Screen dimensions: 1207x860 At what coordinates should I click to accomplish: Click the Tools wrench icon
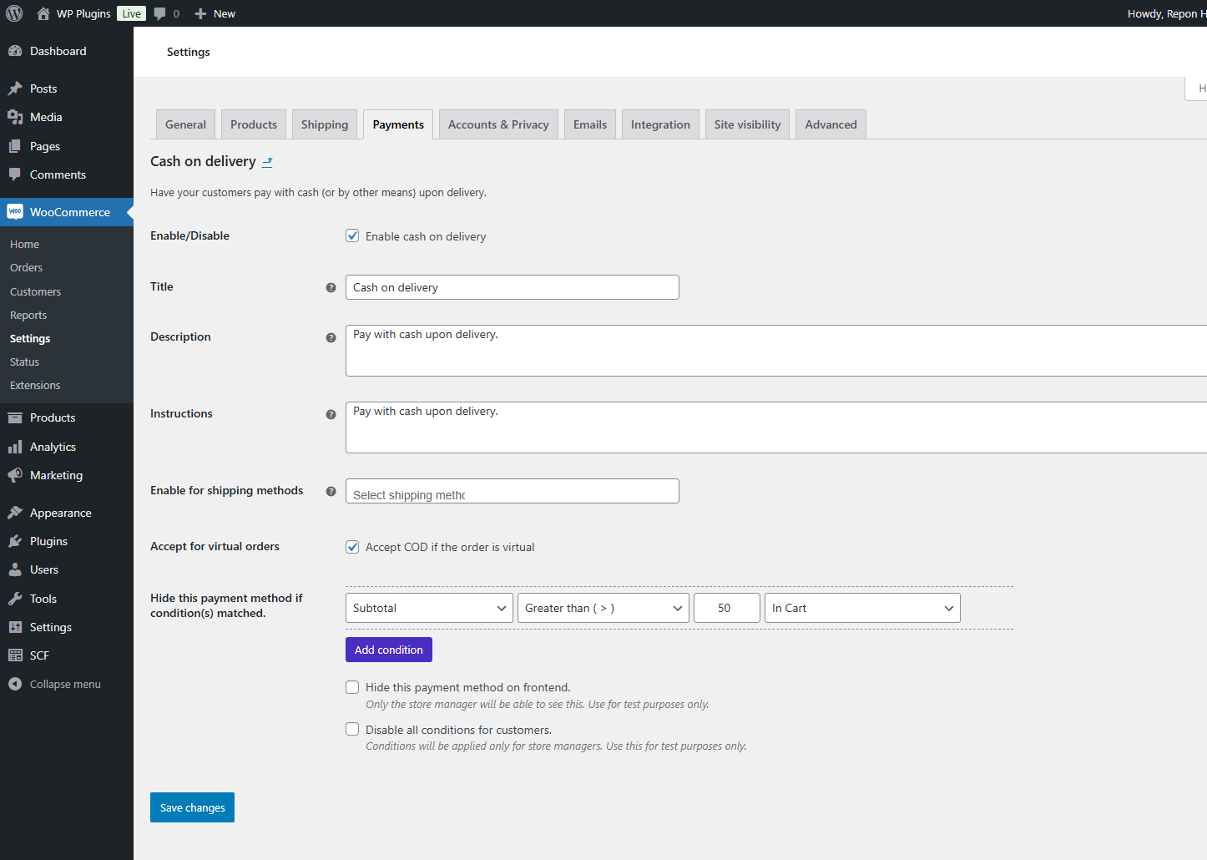coord(15,599)
